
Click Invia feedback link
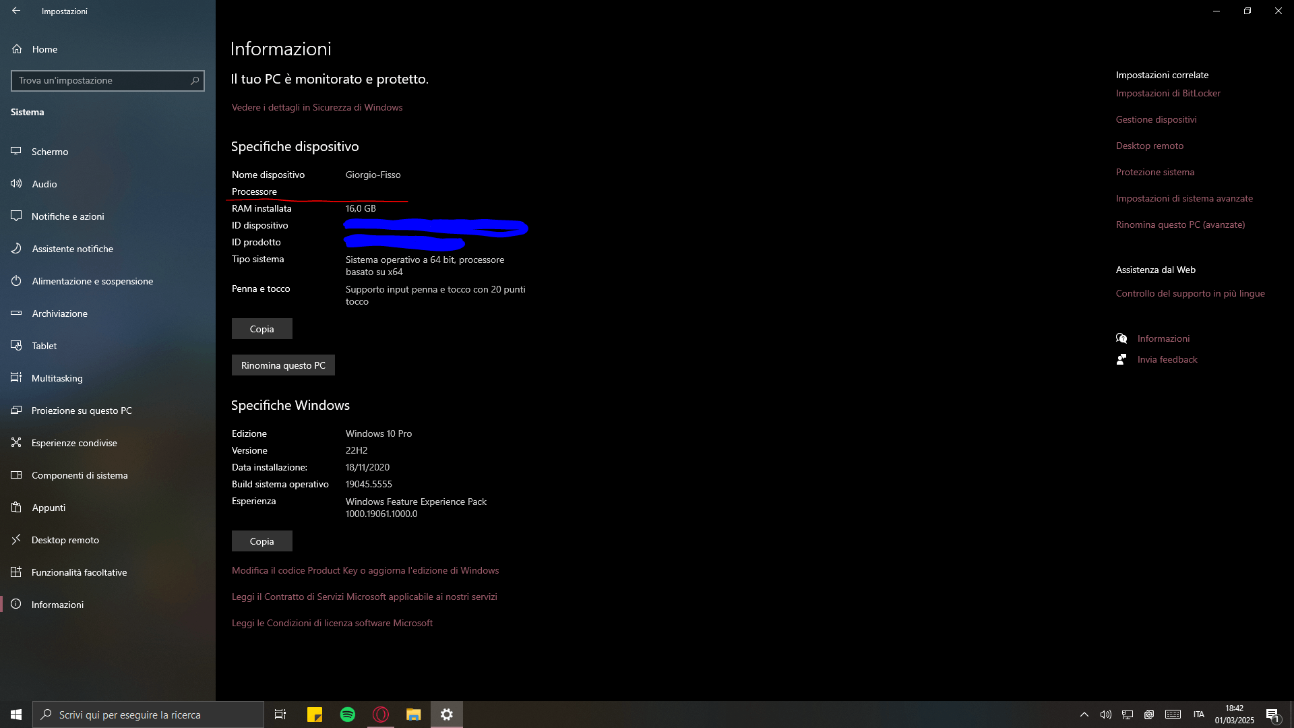1167,359
